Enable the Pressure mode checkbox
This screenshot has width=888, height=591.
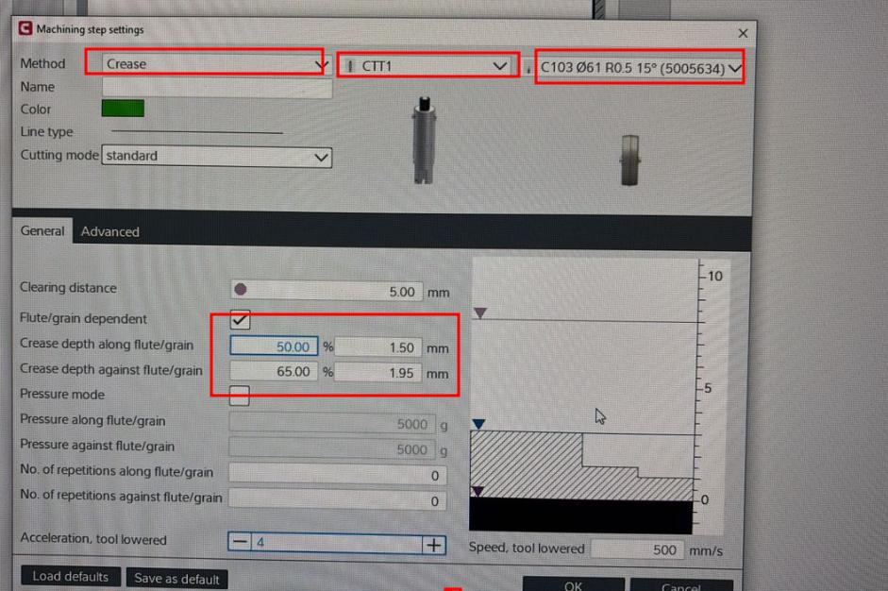(240, 396)
